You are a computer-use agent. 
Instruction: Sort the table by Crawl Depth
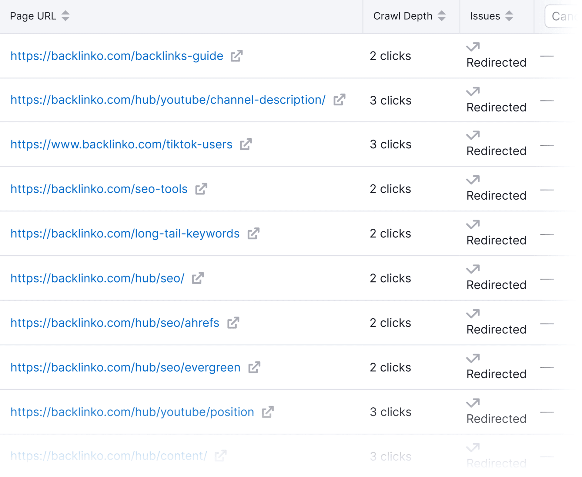tap(442, 16)
